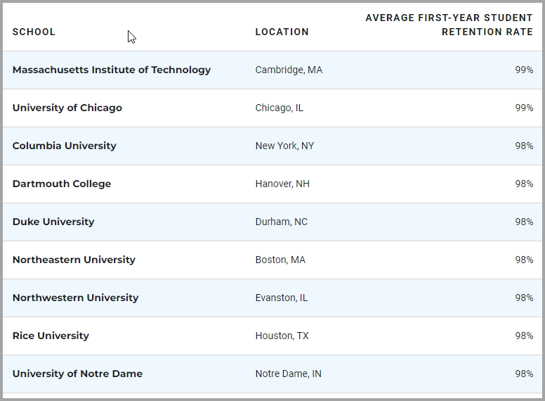Open Dartmouth College link
The width and height of the screenshot is (545, 401).
pos(62,184)
